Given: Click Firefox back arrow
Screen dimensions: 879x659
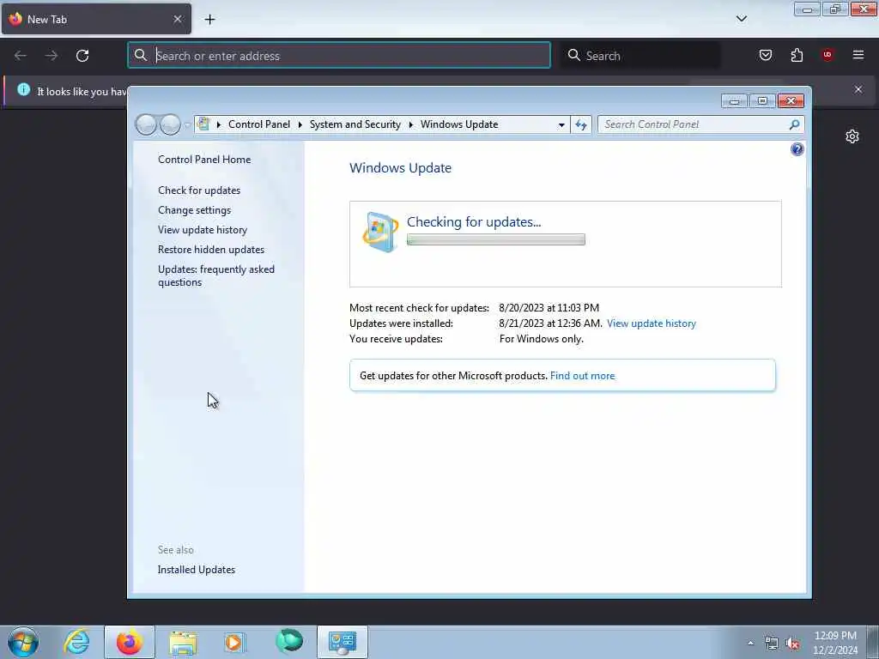Looking at the screenshot, I should coord(21,56).
